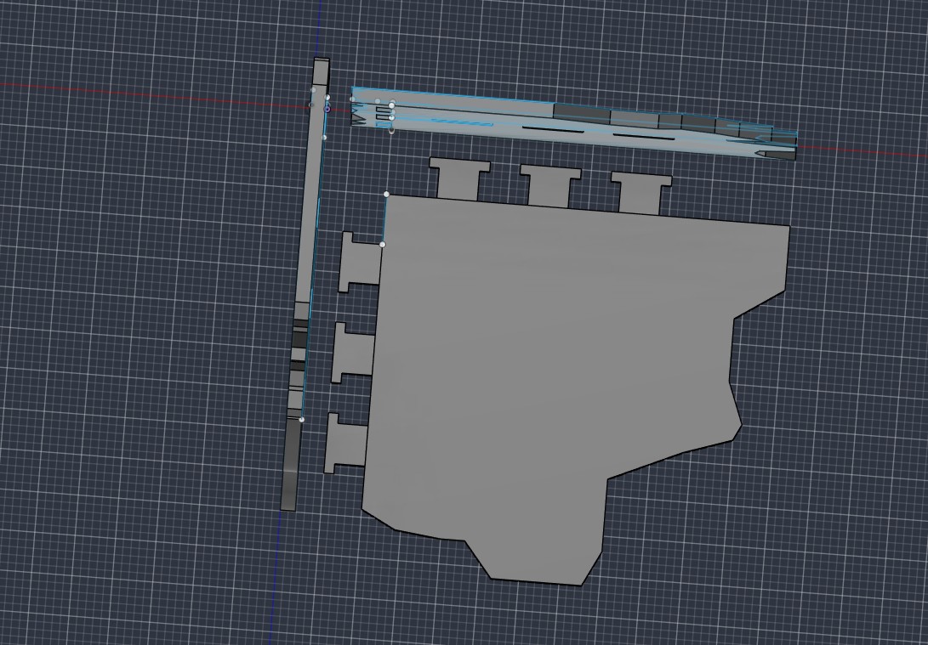
Task: Select the sketch point below the horizontal part's left slots
Action: point(391,131)
